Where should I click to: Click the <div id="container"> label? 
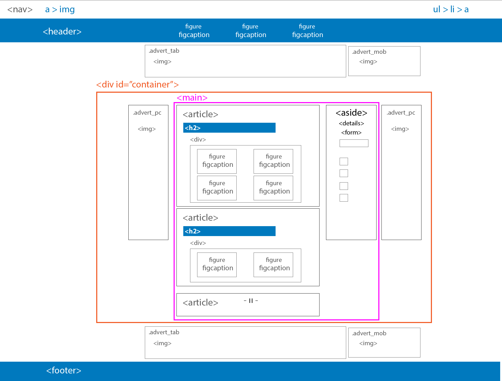click(x=138, y=85)
